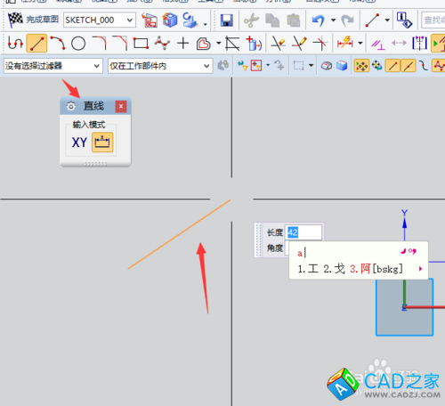Select the Quick Trim tool
This screenshot has width=445, height=406.
coord(278,44)
